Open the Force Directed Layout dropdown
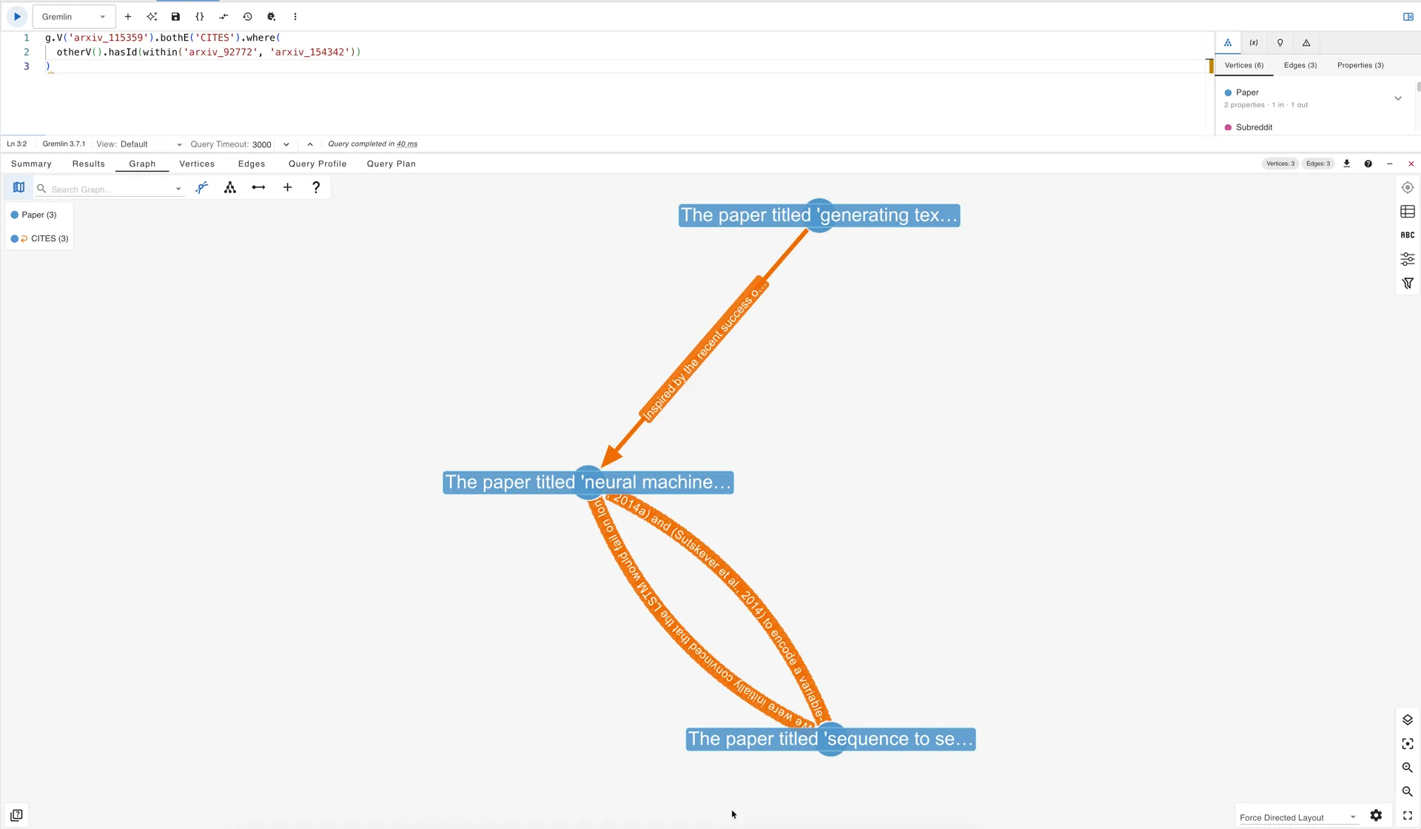The image size is (1421, 829). [1297, 817]
